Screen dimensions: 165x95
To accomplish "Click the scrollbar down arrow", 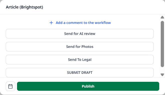I will 162,75.
